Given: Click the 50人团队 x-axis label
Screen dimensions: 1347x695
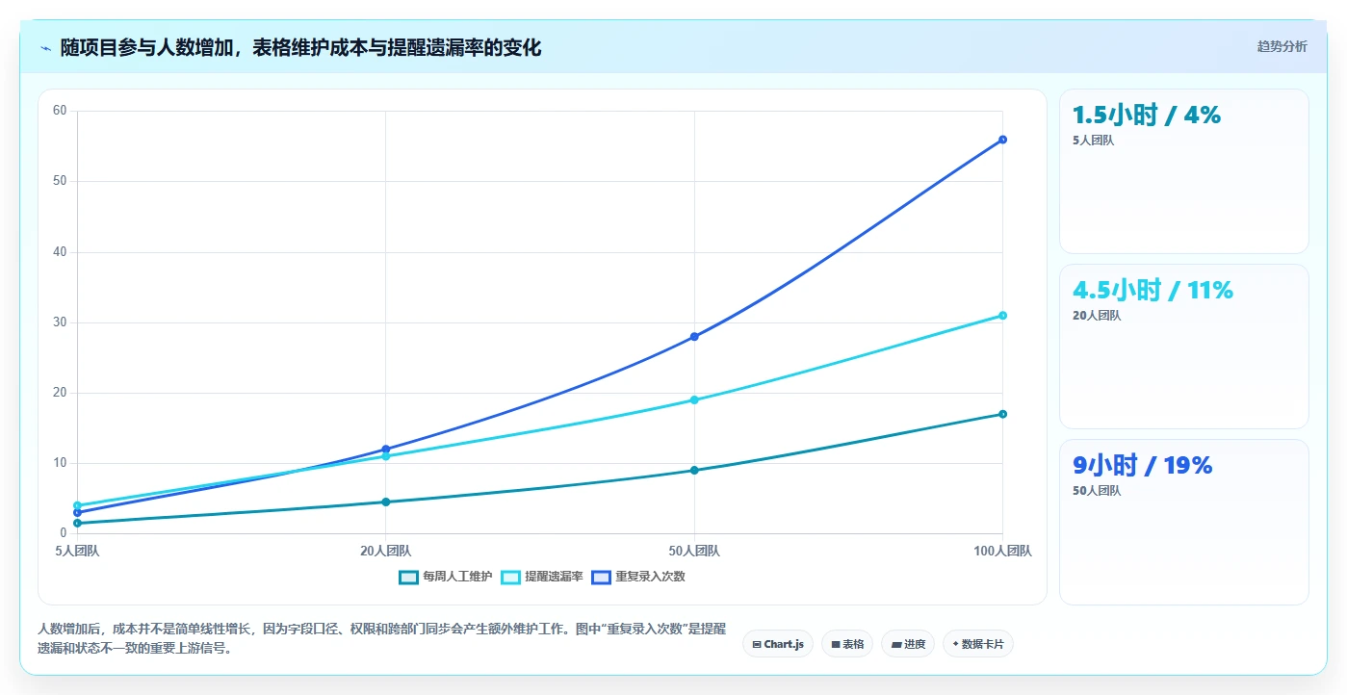Looking at the screenshot, I should coord(694,552).
